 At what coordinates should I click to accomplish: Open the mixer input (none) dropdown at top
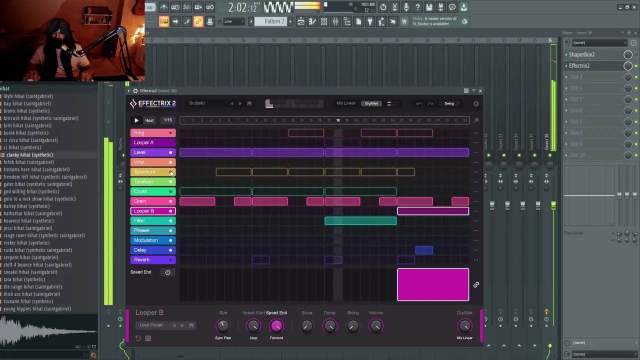pos(599,42)
